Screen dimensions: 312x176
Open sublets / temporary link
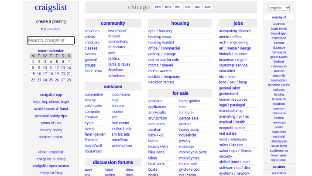[164, 76]
